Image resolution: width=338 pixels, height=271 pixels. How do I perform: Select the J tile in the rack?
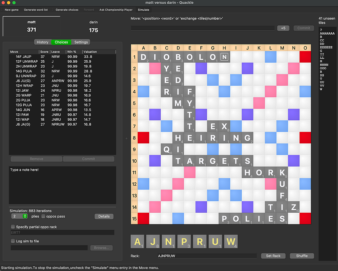pyautogui.click(x=153, y=242)
